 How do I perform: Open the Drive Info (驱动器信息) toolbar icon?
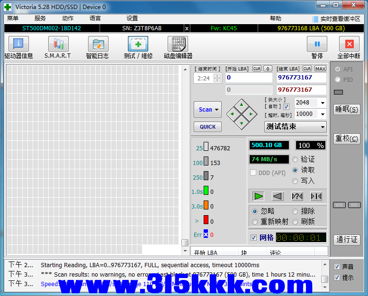pyautogui.click(x=18, y=44)
